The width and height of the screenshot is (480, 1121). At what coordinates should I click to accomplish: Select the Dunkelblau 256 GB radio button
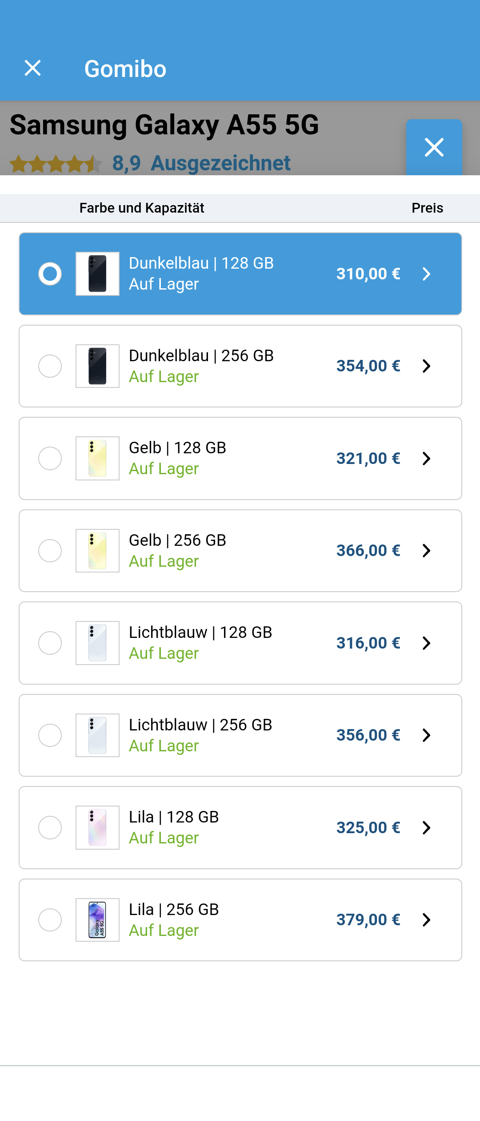click(x=50, y=366)
